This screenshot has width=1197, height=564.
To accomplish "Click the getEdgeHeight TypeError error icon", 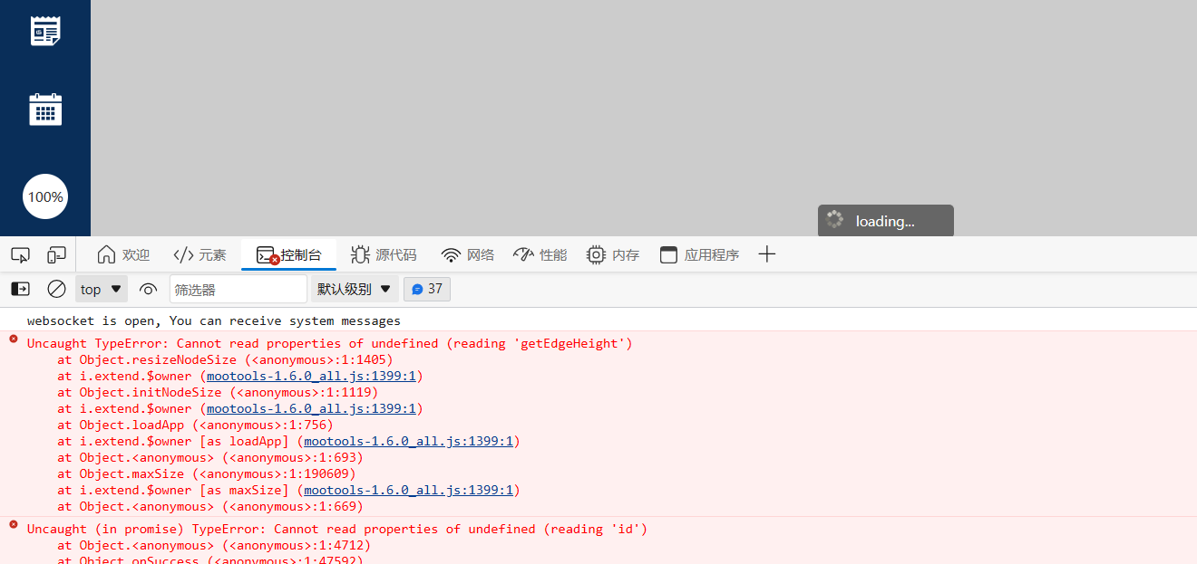I will coord(14,339).
